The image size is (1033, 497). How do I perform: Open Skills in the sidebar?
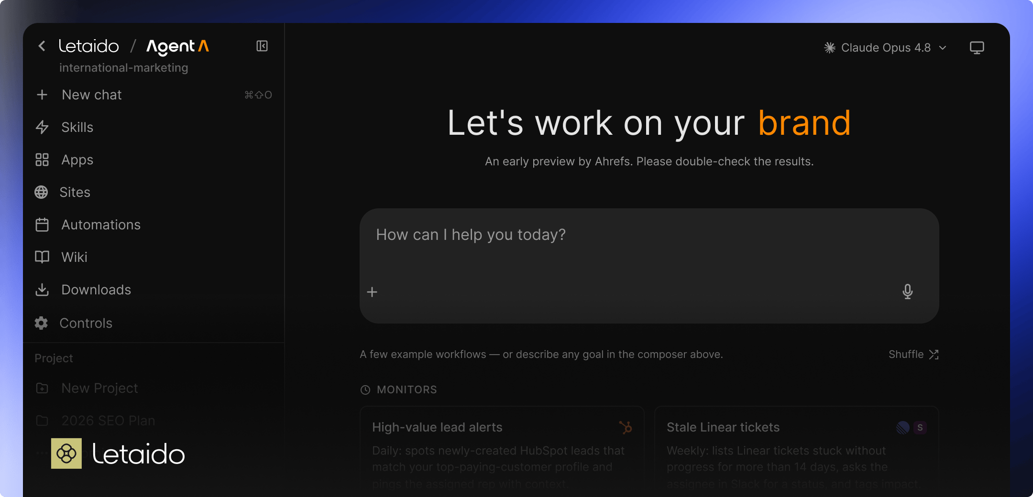pos(154,127)
